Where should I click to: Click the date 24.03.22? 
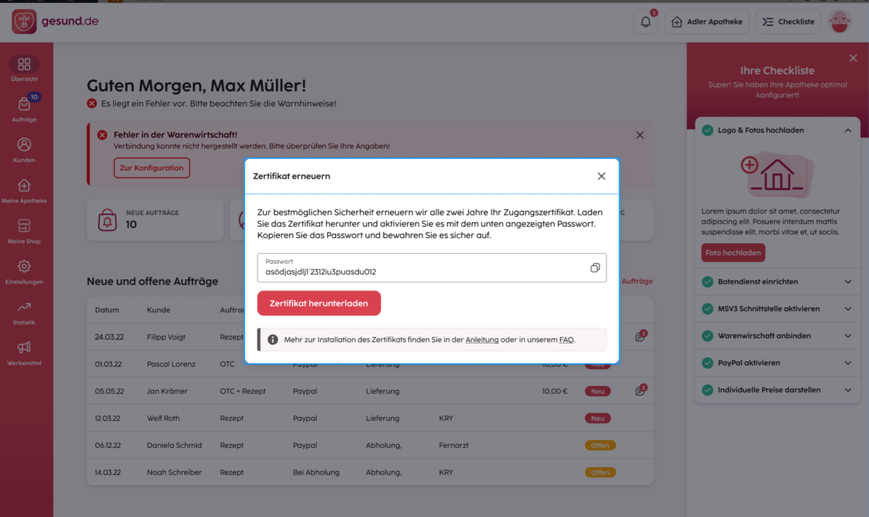click(x=109, y=337)
